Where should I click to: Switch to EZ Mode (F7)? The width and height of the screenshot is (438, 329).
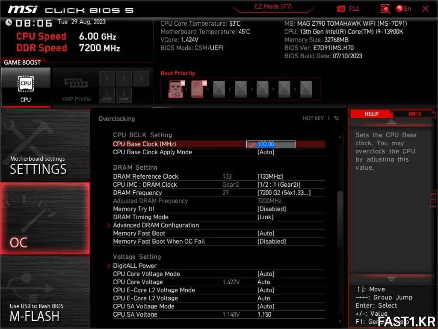point(273,7)
